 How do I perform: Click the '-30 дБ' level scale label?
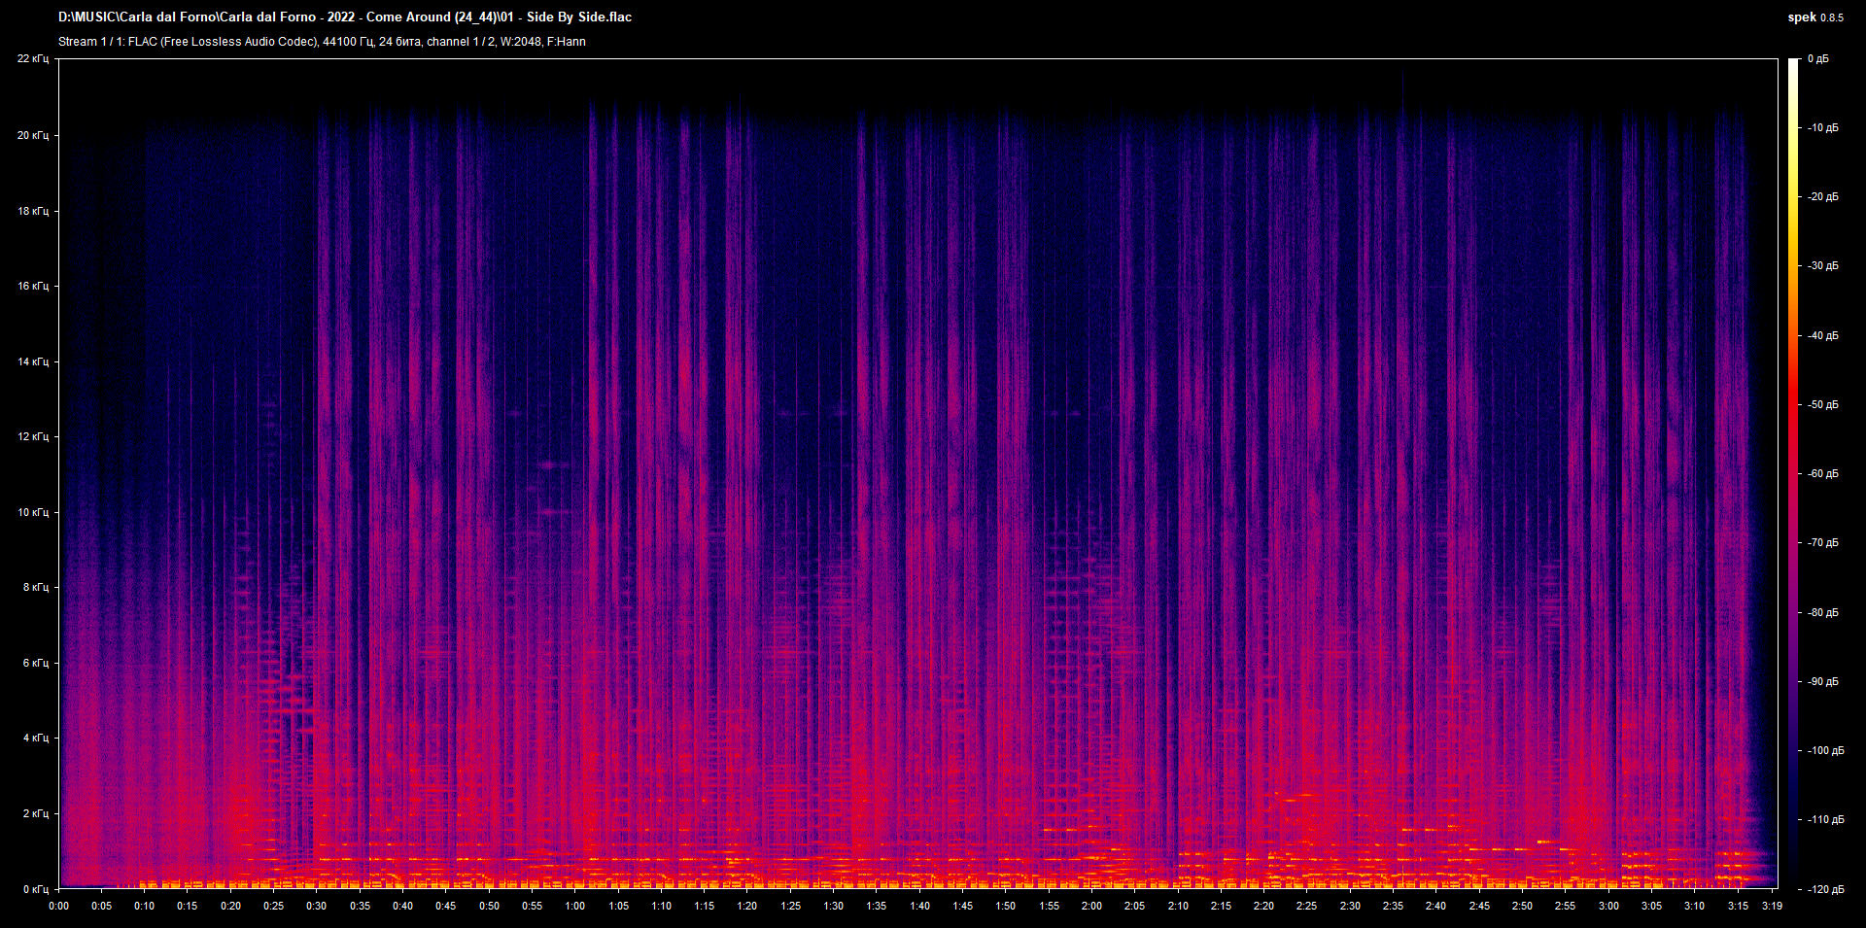pos(1822,266)
